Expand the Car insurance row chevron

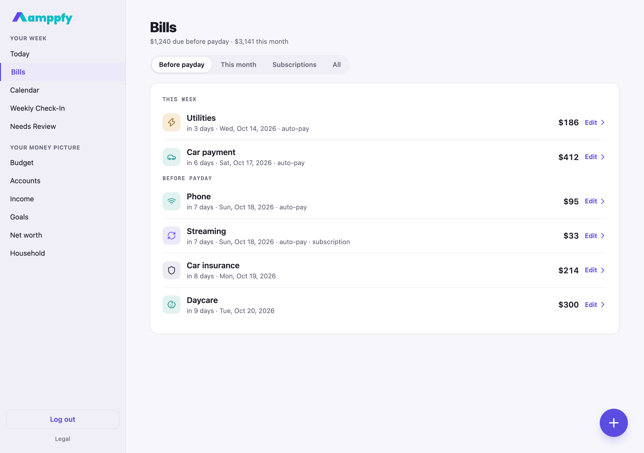click(602, 270)
